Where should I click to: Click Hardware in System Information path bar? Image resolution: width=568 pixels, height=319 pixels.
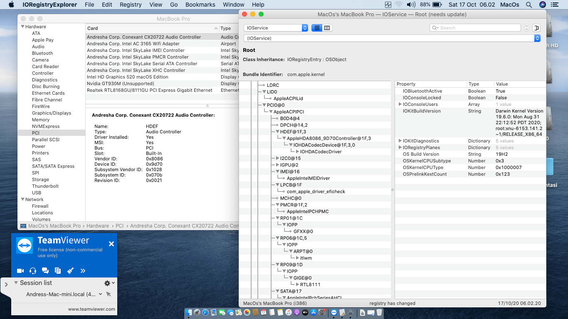click(98, 226)
